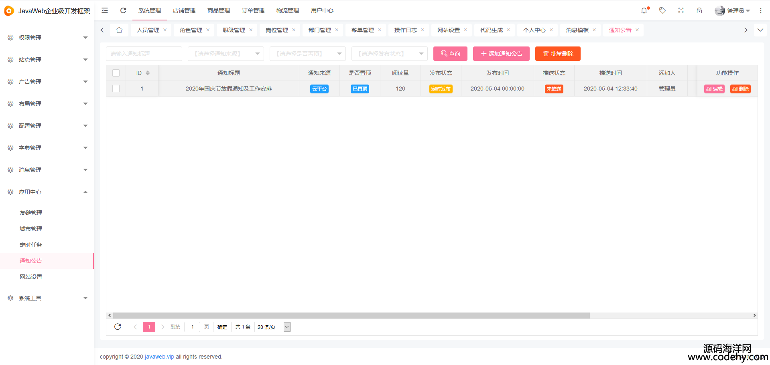Check the select-all checkbox in table header
Image resolution: width=770 pixels, height=365 pixels.
[x=116, y=73]
